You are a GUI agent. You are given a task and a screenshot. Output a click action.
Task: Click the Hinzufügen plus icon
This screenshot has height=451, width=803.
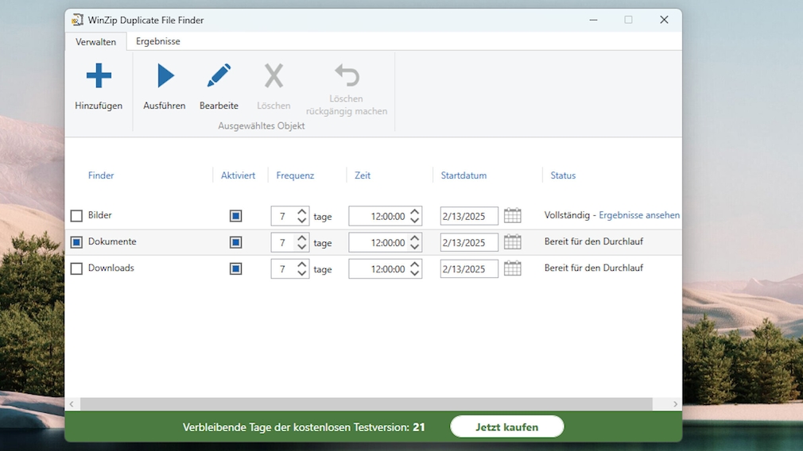click(x=99, y=76)
